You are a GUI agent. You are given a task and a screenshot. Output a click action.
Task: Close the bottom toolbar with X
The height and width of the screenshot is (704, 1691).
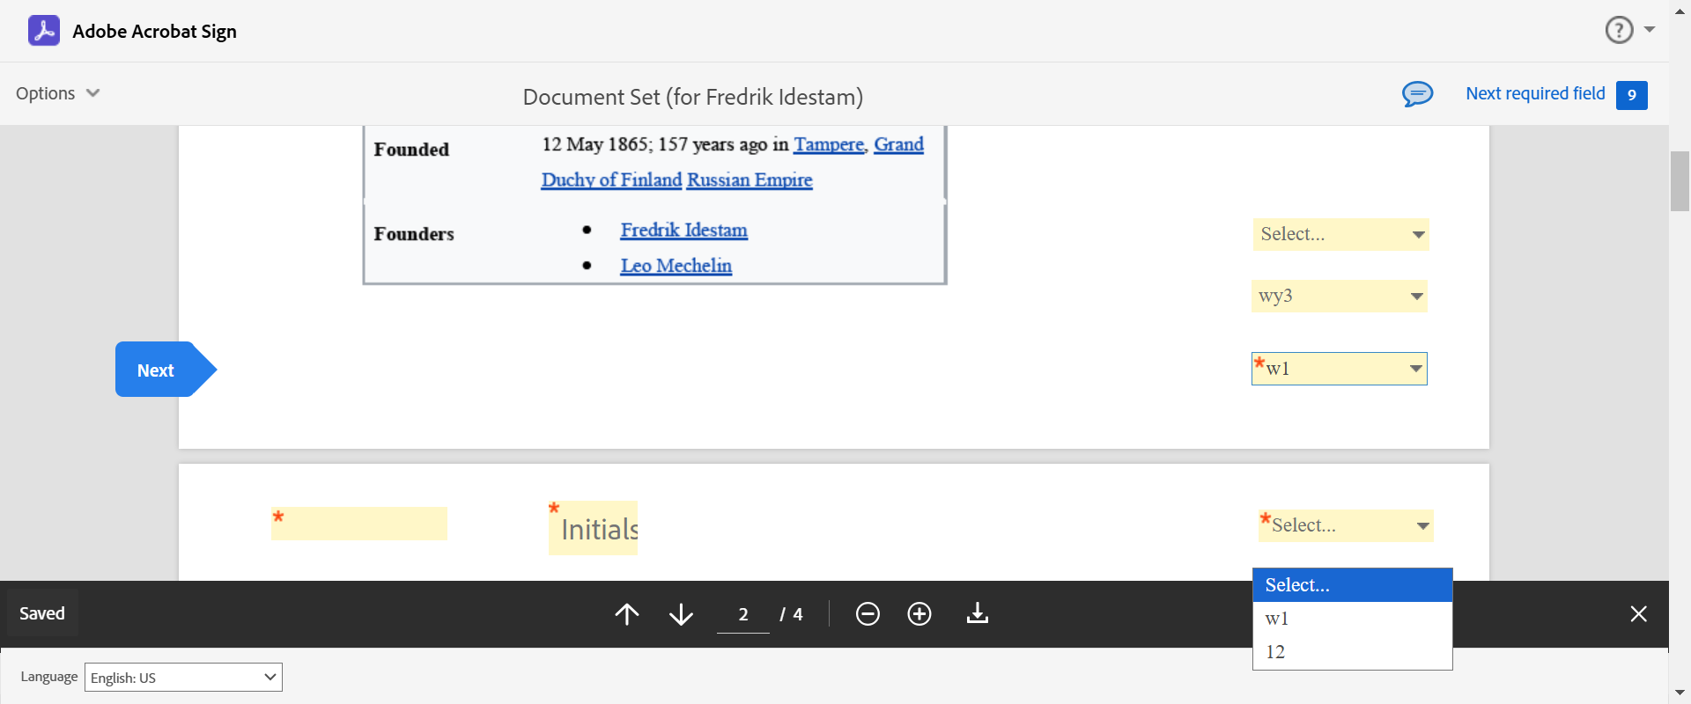point(1638,613)
